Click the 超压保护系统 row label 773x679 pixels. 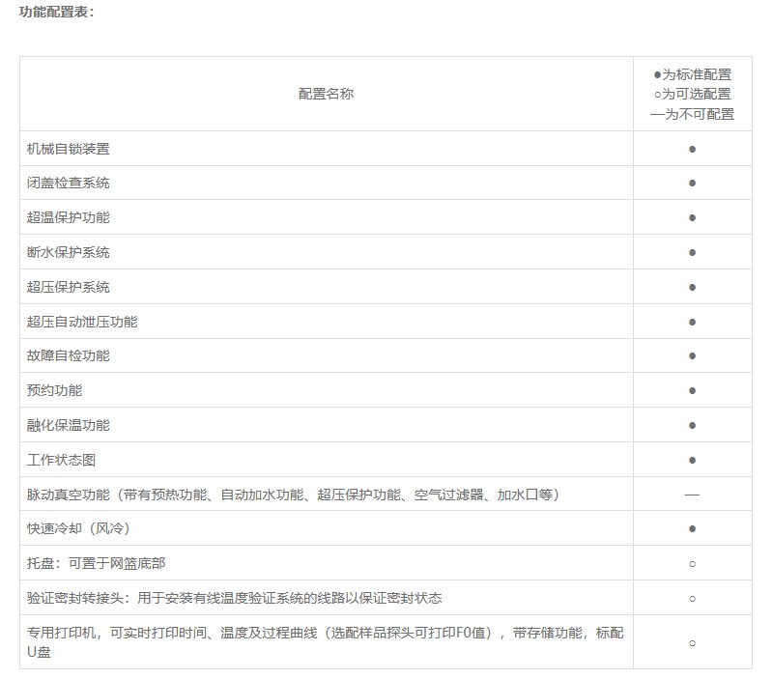(69, 287)
